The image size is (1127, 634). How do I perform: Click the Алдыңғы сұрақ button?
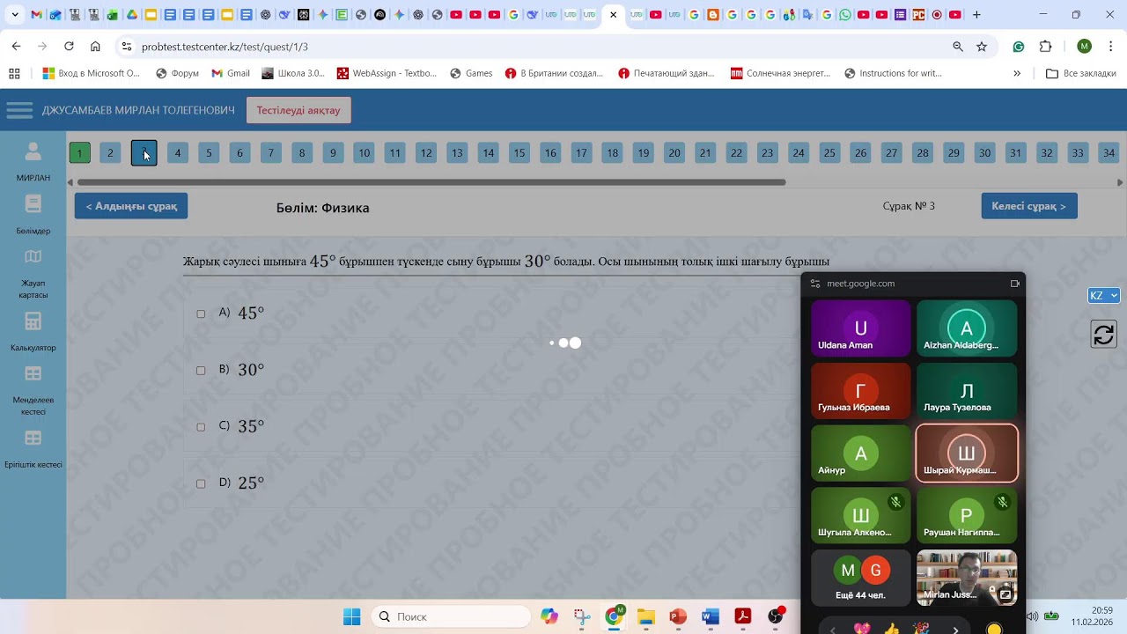tap(131, 206)
